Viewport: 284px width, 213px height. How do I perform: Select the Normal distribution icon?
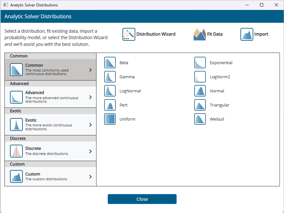[200, 91]
